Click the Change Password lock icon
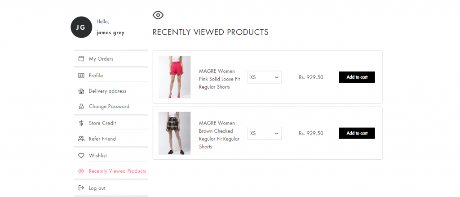The image size is (460, 197). [x=81, y=106]
